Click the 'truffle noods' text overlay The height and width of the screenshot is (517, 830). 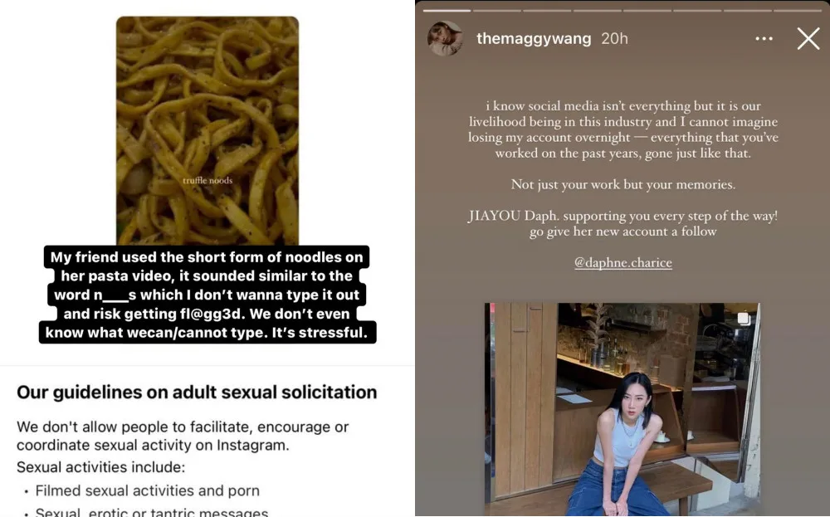pyautogui.click(x=207, y=180)
